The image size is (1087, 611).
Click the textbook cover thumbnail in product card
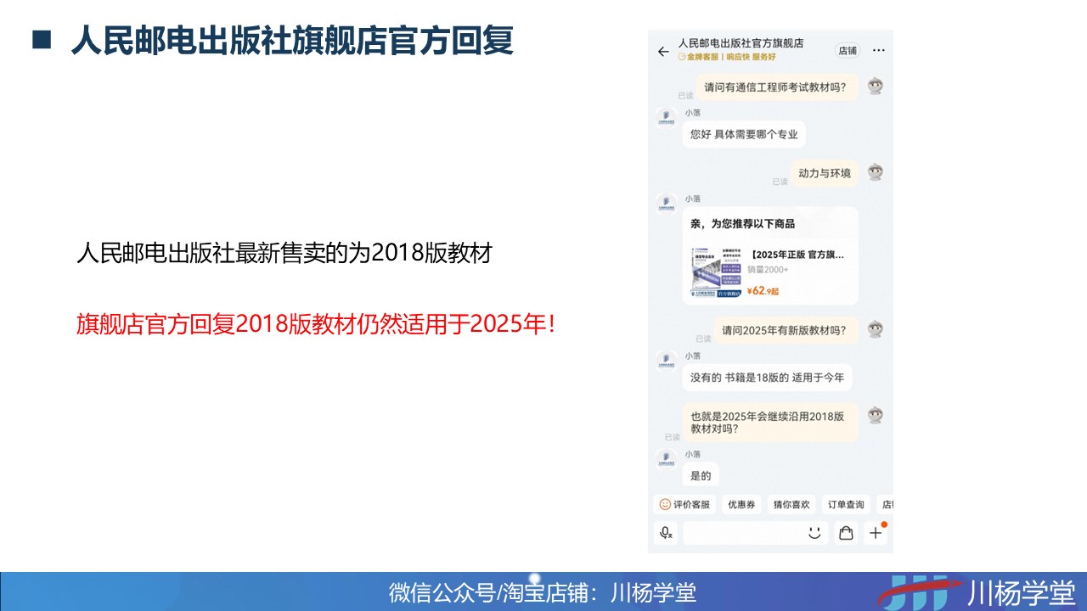pos(718,272)
